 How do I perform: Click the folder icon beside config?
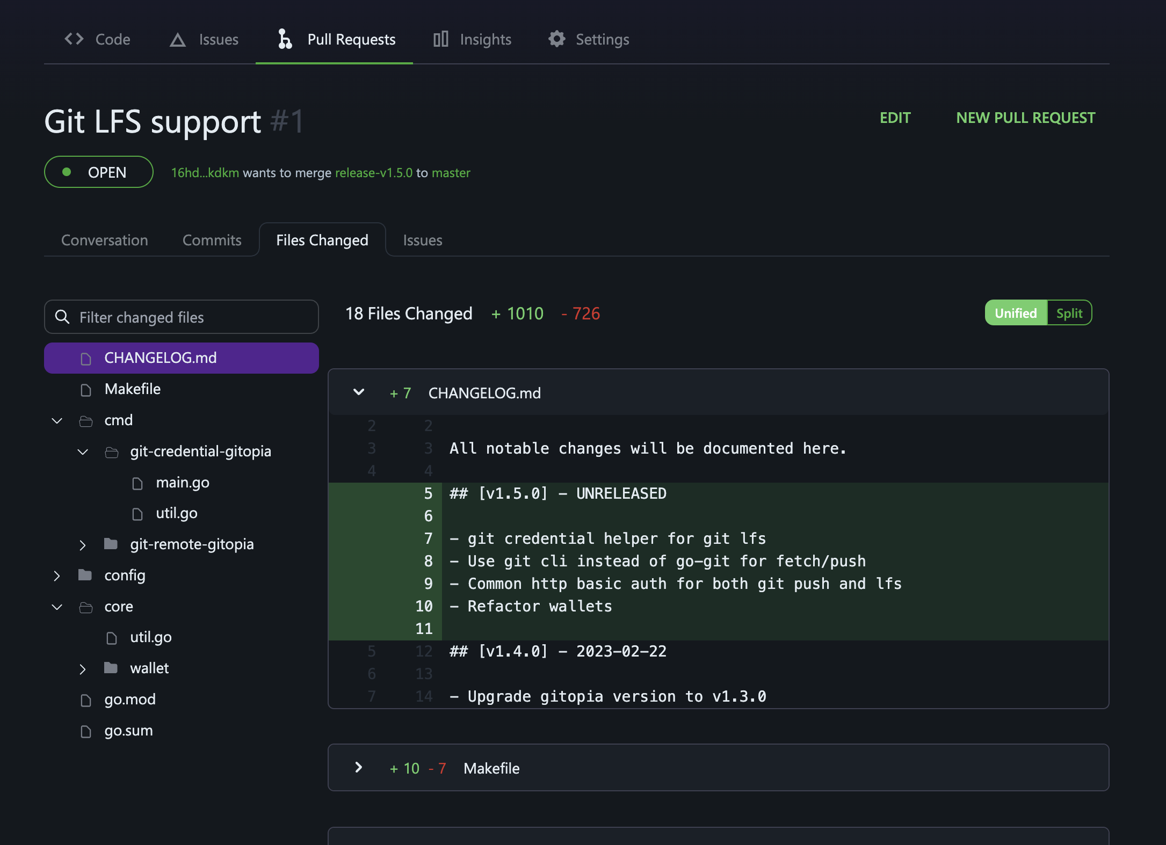[85, 575]
